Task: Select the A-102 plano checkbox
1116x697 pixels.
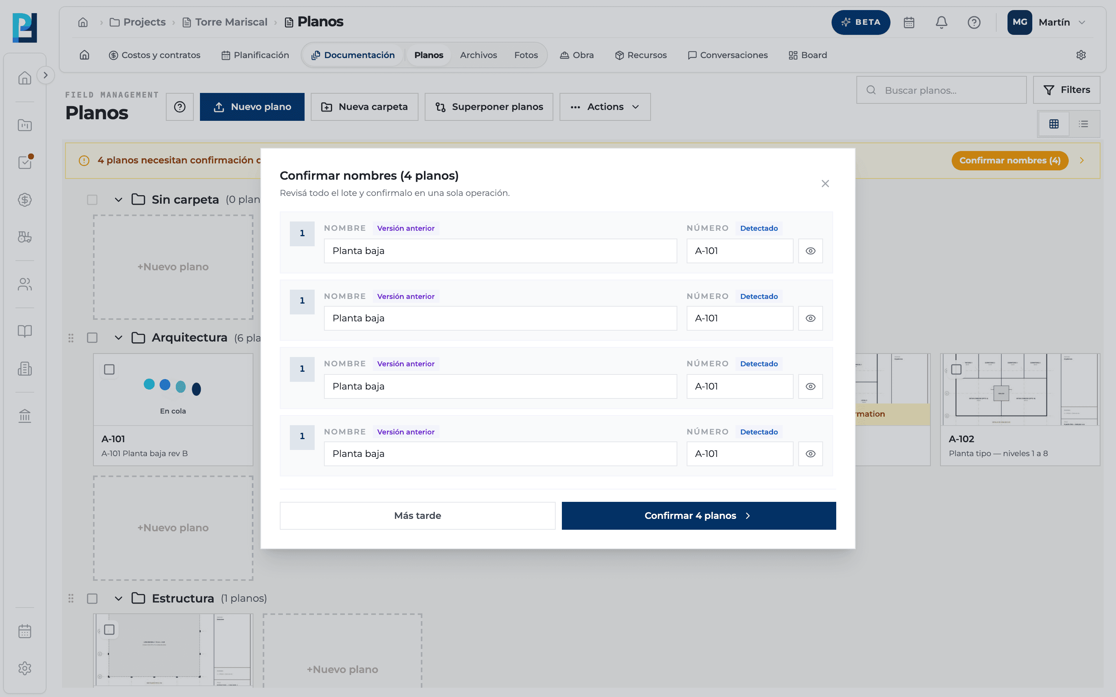Action: (x=956, y=369)
